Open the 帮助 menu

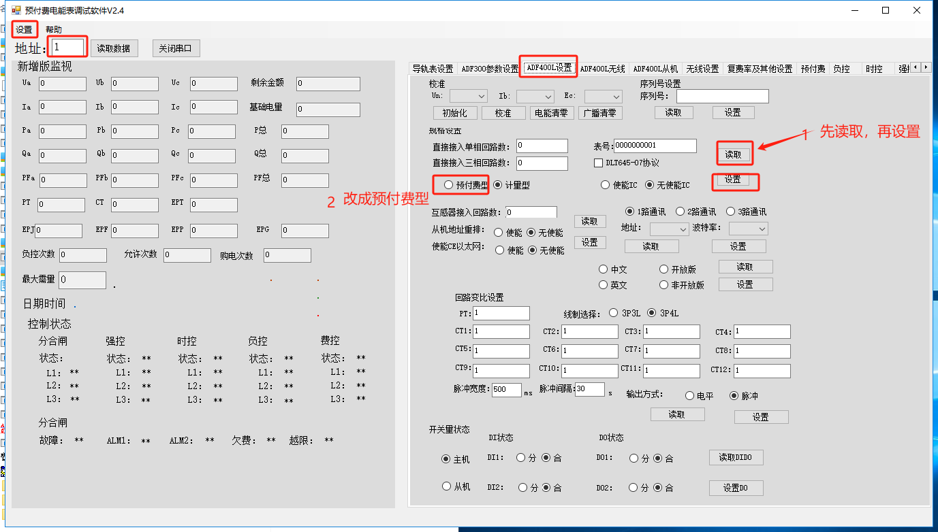(54, 29)
